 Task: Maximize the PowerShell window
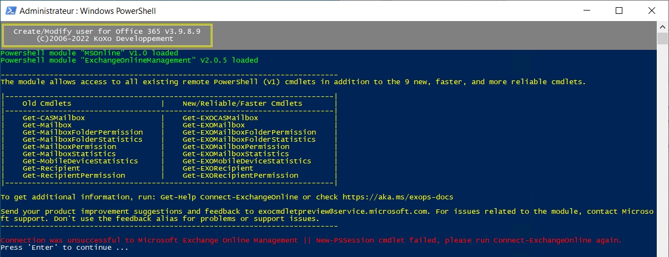(619, 11)
